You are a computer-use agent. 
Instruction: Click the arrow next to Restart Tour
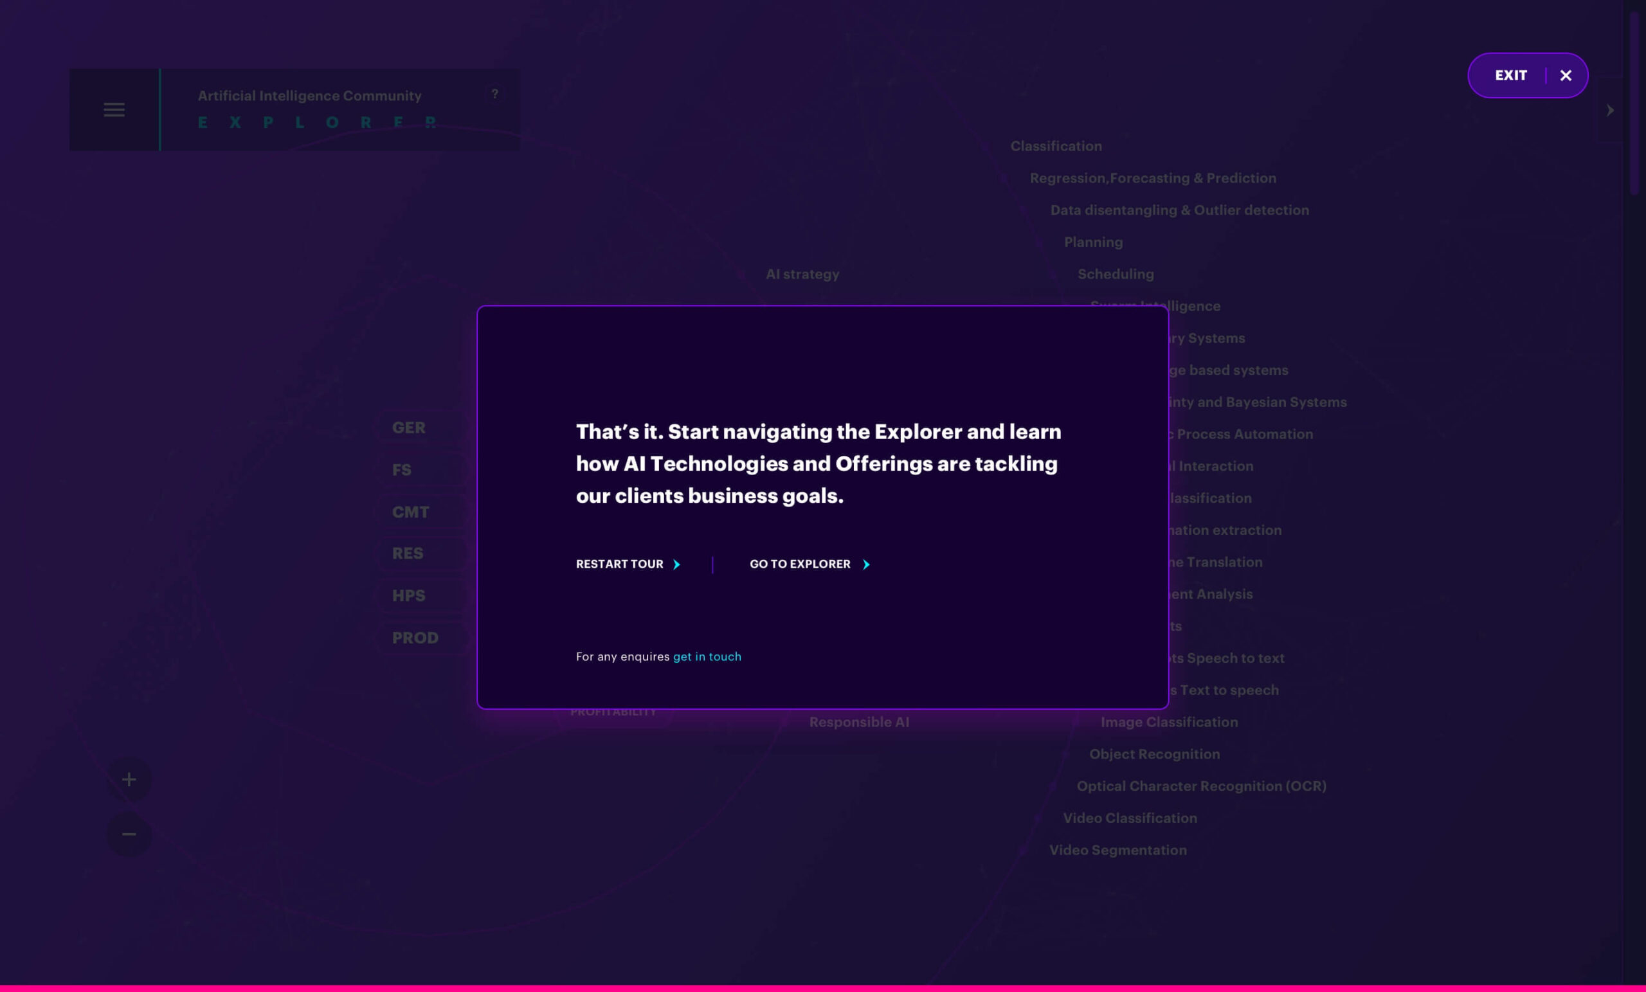click(x=676, y=564)
